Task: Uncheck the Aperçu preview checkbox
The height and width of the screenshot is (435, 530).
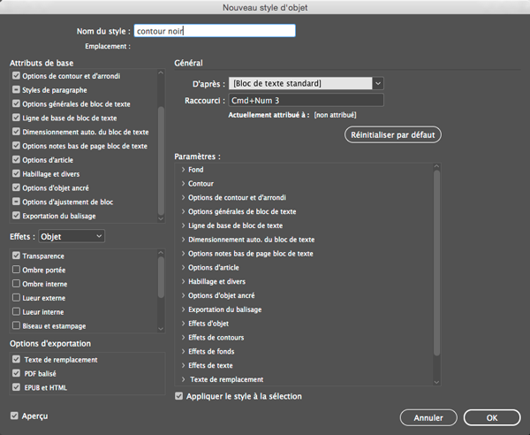Action: click(x=14, y=416)
